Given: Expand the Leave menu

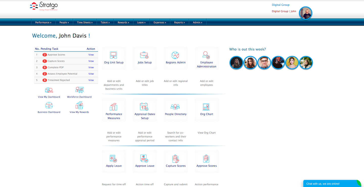Looking at the screenshot, I should tap(141, 22).
